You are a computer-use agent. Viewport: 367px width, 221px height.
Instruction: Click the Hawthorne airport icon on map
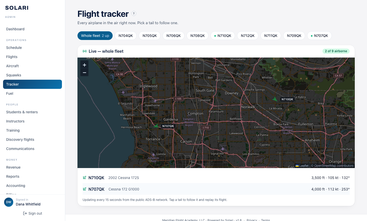[155, 101]
